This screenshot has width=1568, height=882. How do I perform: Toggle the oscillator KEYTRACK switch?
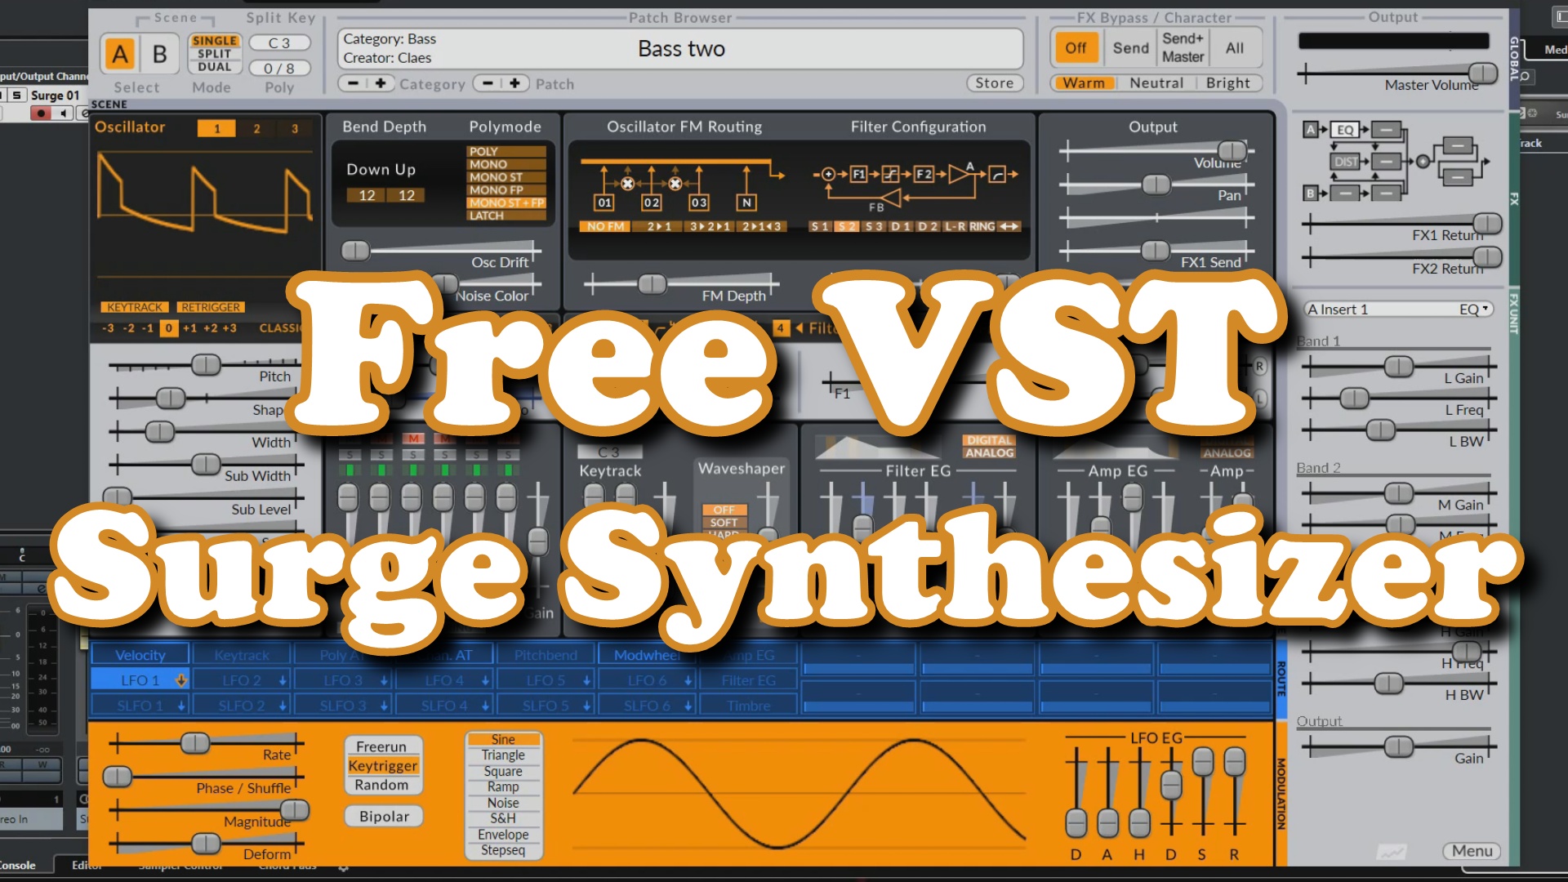135,307
